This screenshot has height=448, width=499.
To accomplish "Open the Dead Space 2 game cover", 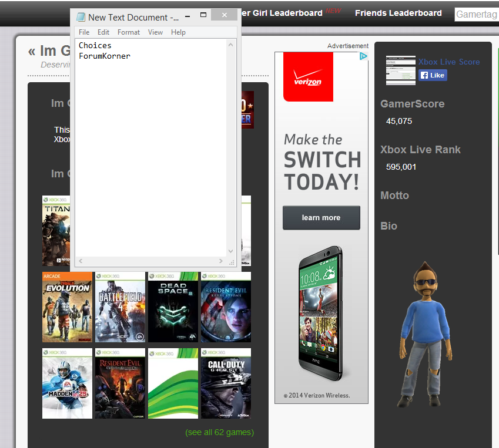I will 173,307.
